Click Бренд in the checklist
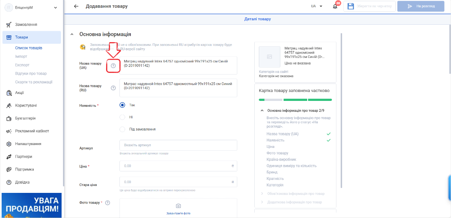 point(272,172)
